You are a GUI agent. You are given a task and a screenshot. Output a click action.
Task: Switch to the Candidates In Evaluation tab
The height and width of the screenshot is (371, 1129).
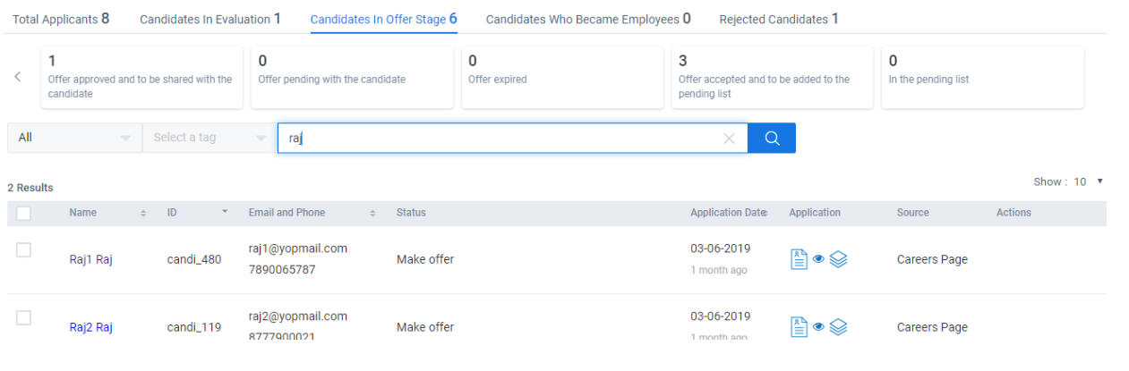coord(210,19)
